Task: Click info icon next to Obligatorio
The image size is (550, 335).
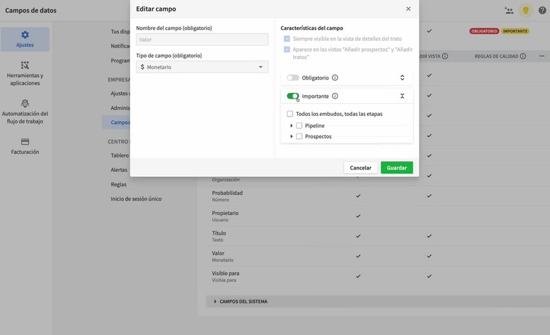Action: point(335,78)
